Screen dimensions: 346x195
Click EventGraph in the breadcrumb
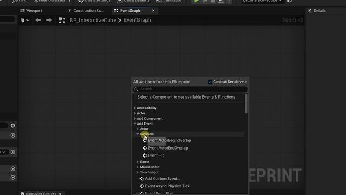click(x=137, y=20)
